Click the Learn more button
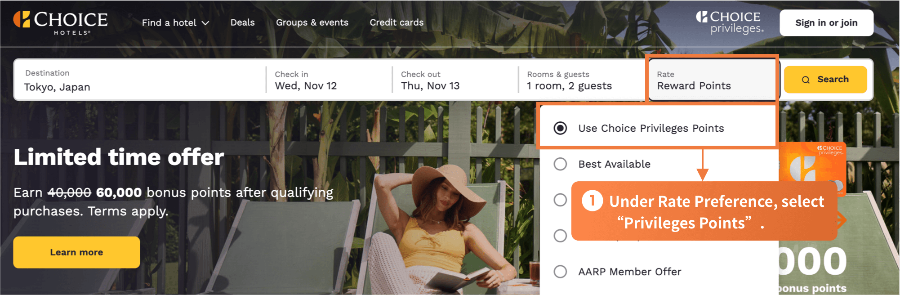 click(x=76, y=252)
